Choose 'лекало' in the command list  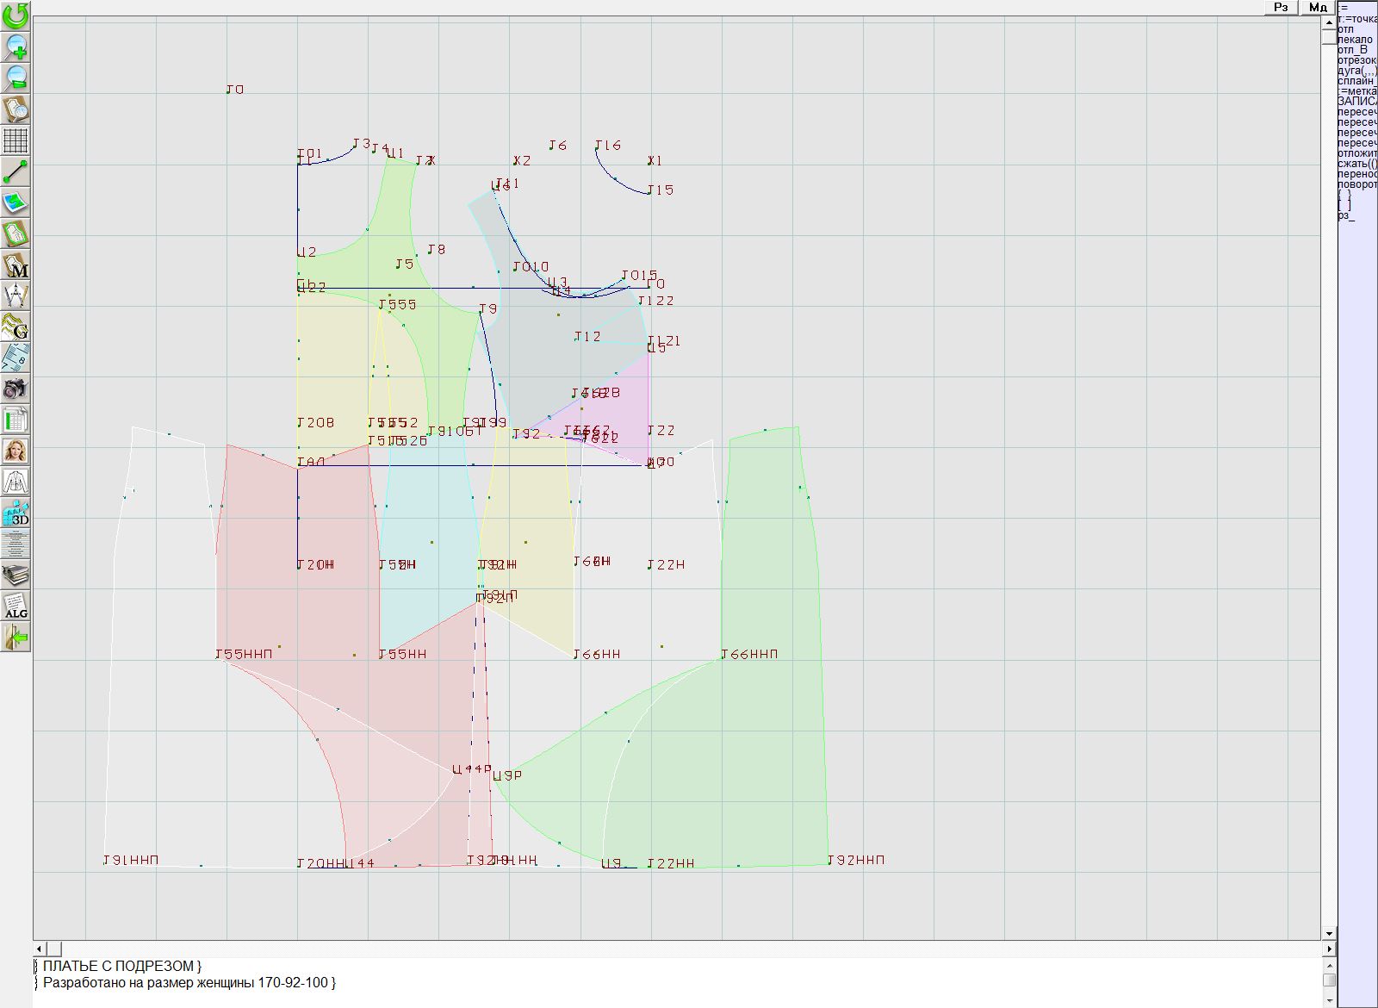pos(1356,40)
